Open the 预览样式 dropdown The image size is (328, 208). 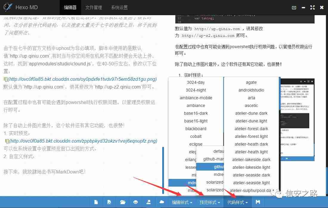(210, 202)
